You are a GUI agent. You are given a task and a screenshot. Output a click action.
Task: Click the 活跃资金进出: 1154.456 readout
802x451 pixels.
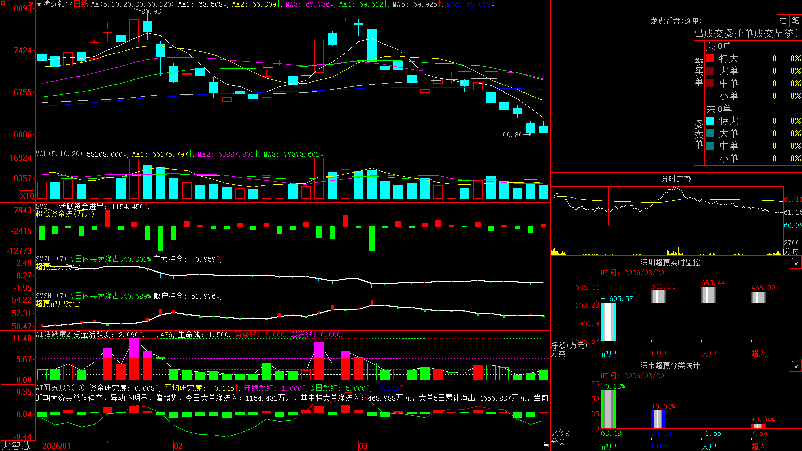(x=103, y=207)
